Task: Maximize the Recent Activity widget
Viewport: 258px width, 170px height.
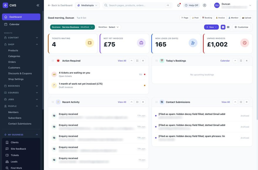Action: pyautogui.click(x=137, y=102)
